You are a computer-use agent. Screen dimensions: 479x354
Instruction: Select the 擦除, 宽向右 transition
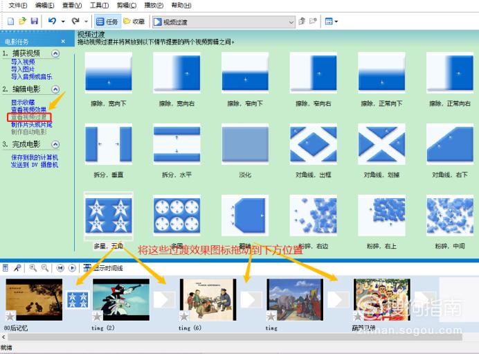pos(177,73)
